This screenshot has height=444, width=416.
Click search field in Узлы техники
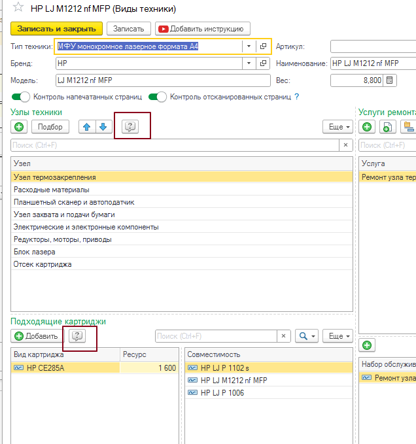coord(175,145)
